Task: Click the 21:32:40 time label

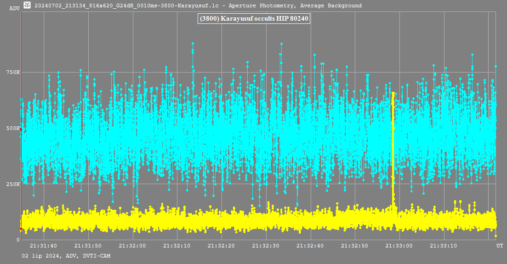Action: click(x=310, y=246)
